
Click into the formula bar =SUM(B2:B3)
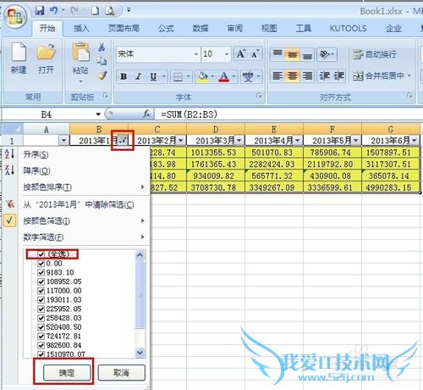(x=288, y=114)
